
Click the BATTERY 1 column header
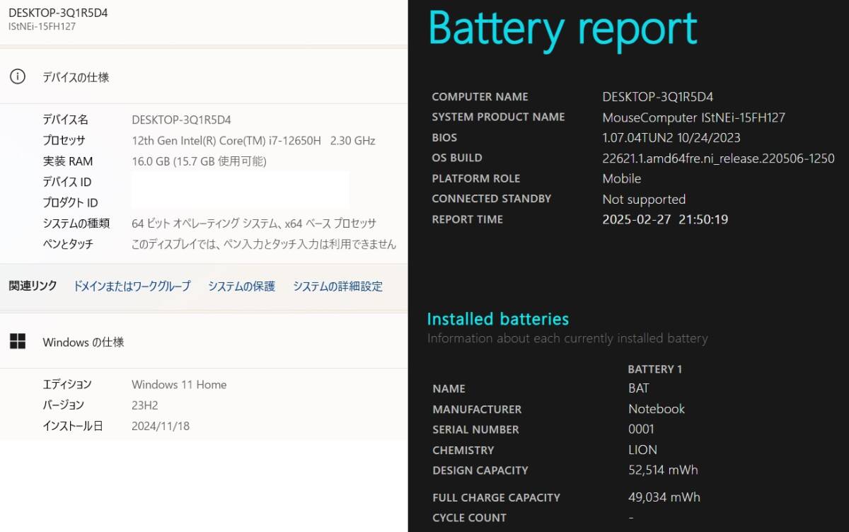655,369
